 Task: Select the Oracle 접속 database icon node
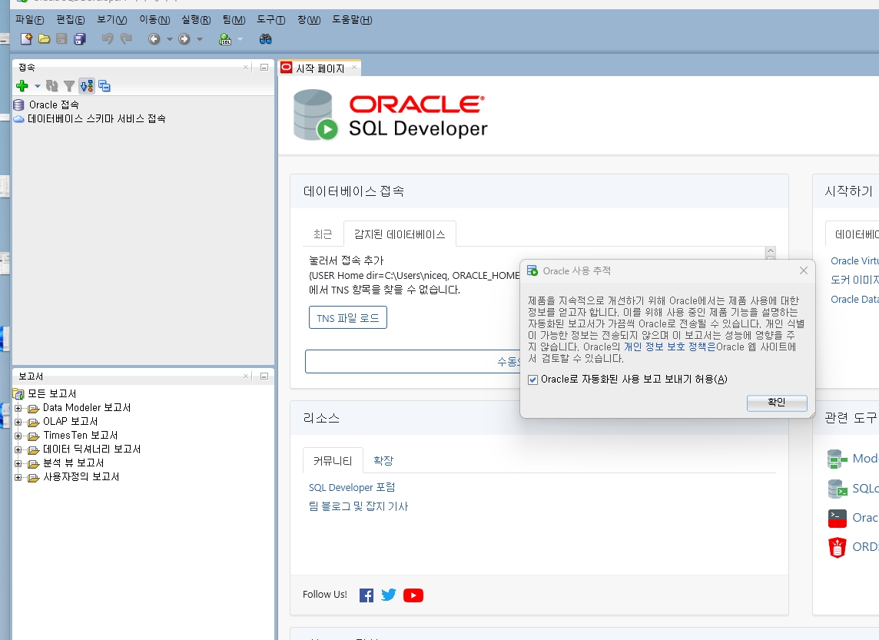tap(18, 104)
